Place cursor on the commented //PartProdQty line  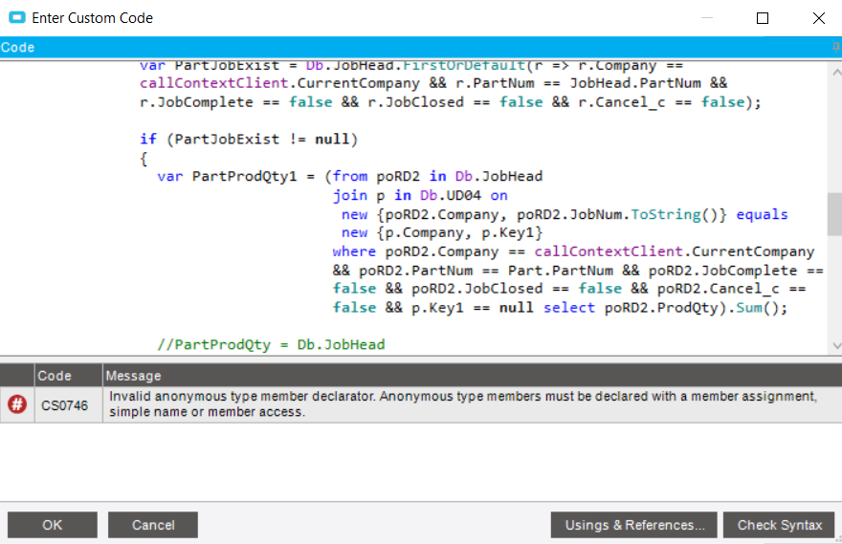pyautogui.click(x=271, y=344)
